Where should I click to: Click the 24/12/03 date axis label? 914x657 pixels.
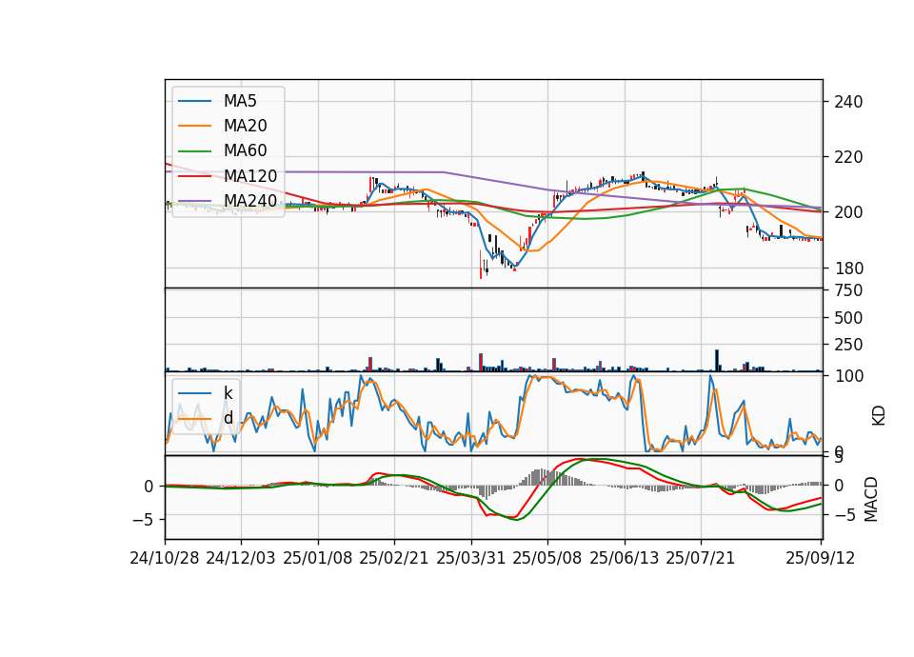click(x=241, y=558)
